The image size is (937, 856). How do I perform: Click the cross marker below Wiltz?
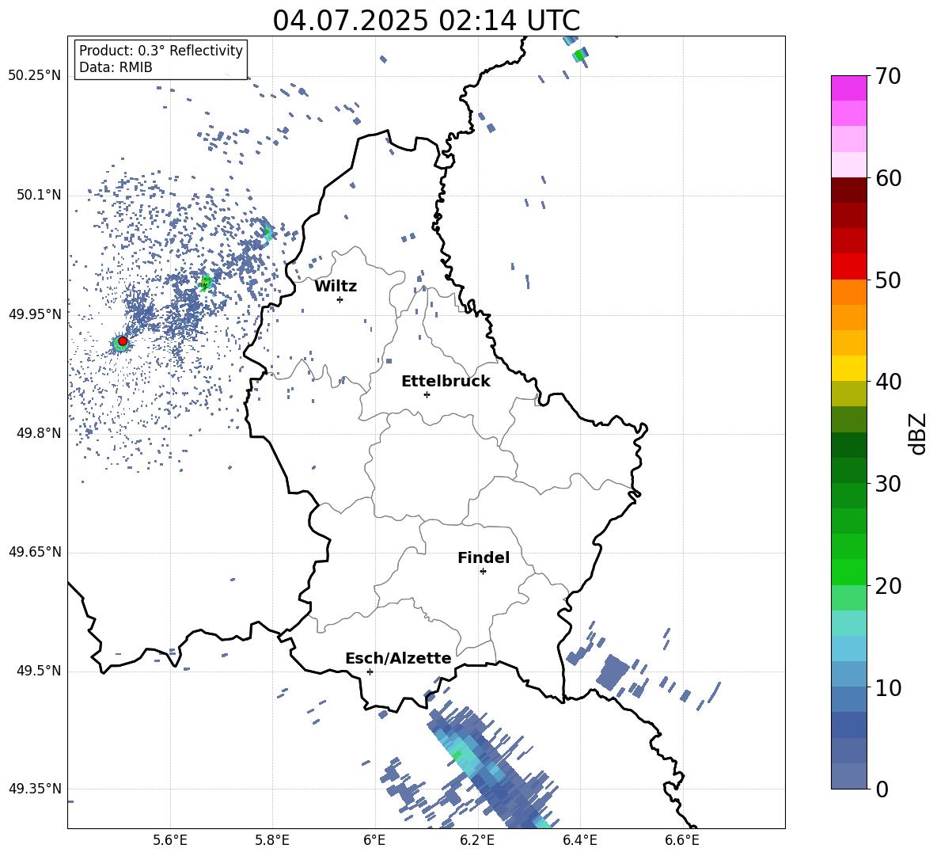pyautogui.click(x=340, y=299)
